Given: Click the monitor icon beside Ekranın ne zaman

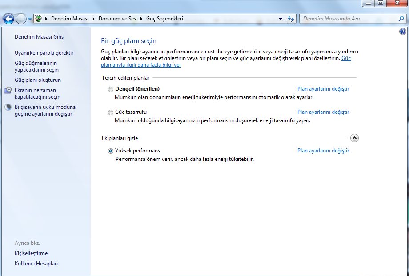Looking at the screenshot, I should (8, 90).
